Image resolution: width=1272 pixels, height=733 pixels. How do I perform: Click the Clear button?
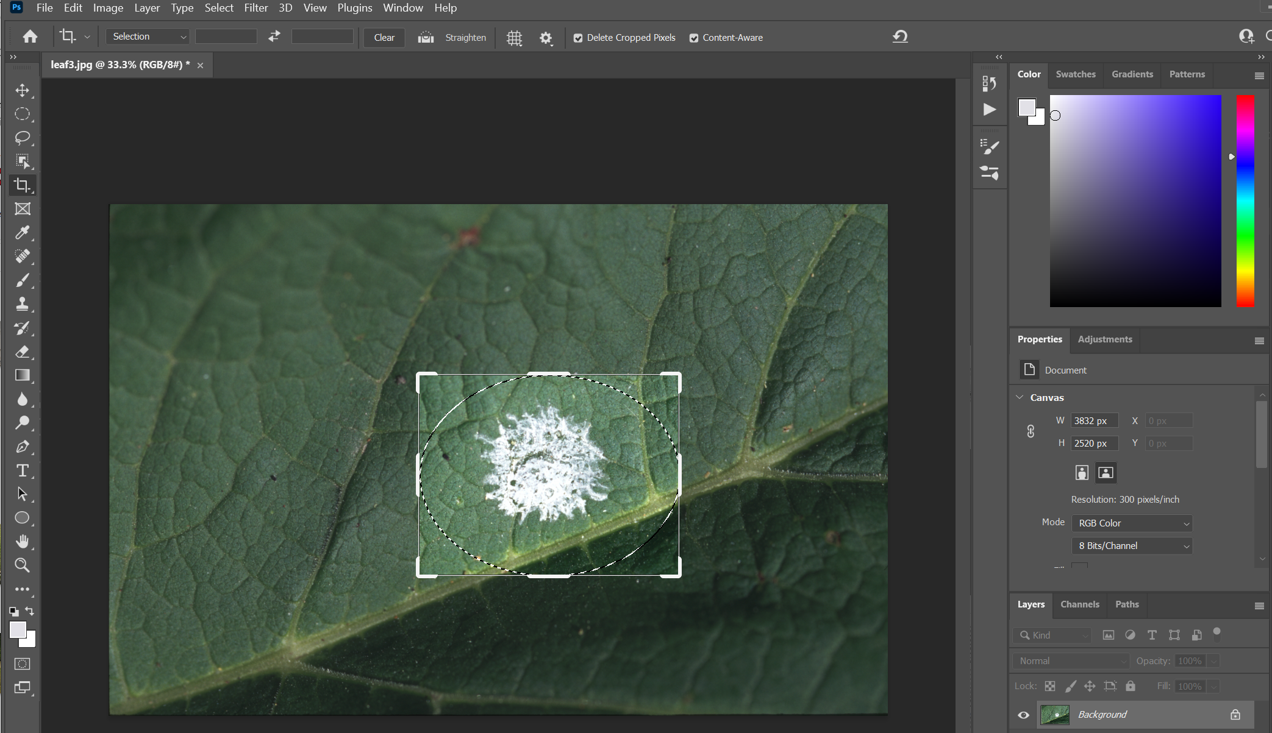(384, 37)
